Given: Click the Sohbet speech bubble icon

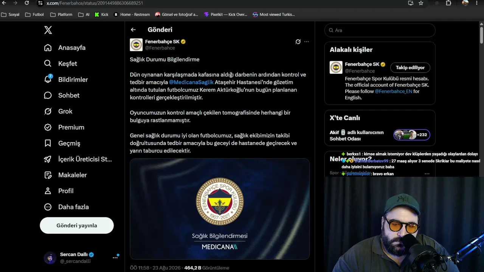Looking at the screenshot, I should pyautogui.click(x=48, y=95).
